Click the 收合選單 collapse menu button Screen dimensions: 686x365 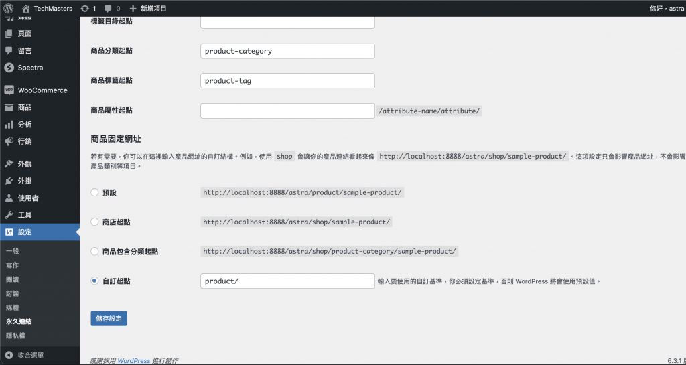(40, 356)
